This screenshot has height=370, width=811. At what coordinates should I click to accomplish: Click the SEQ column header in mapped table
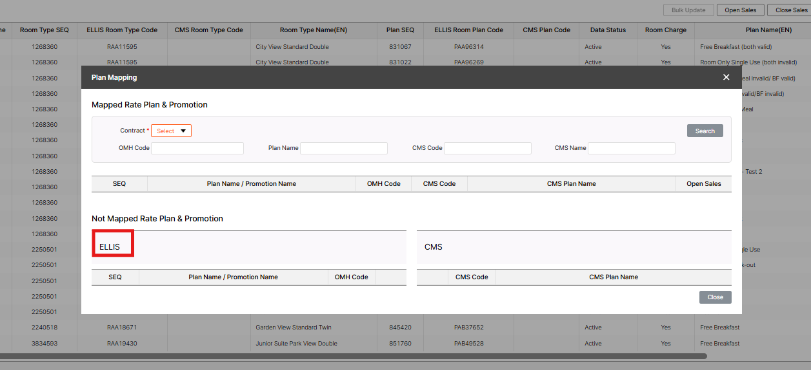click(119, 183)
